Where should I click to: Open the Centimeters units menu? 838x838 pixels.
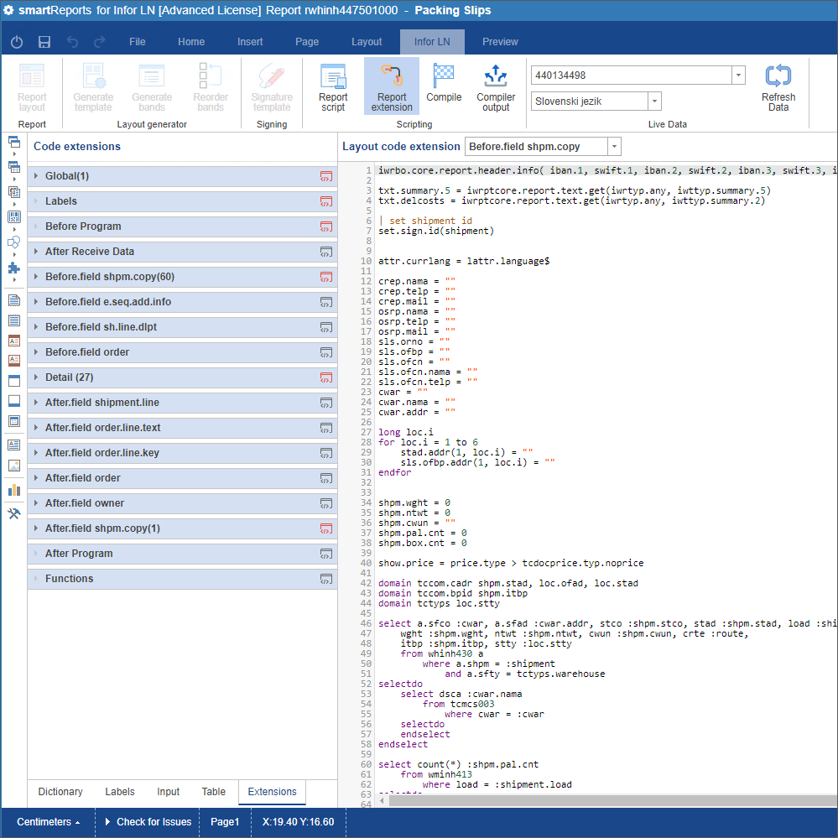click(48, 821)
